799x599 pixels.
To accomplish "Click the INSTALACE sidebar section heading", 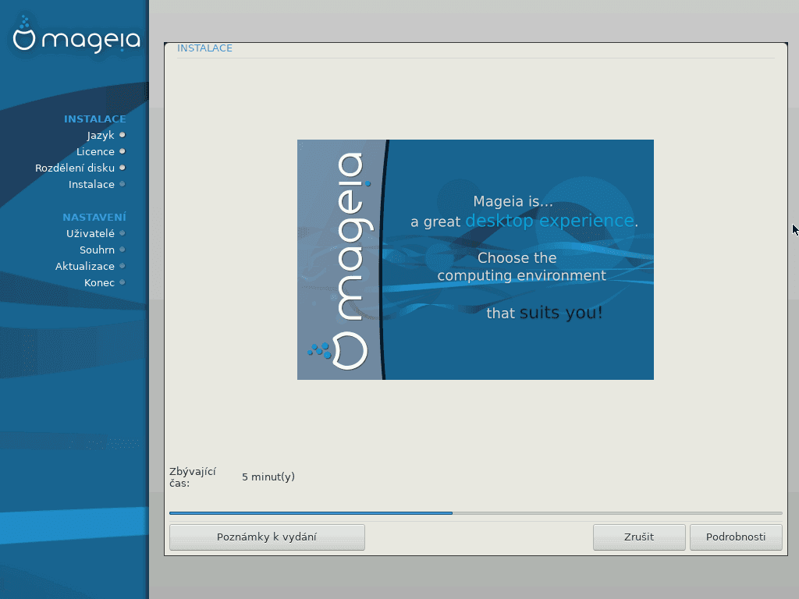I will point(94,119).
